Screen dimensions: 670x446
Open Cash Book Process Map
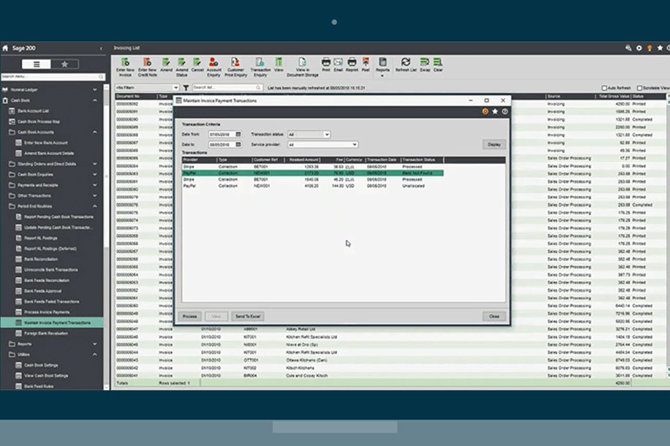coord(38,121)
